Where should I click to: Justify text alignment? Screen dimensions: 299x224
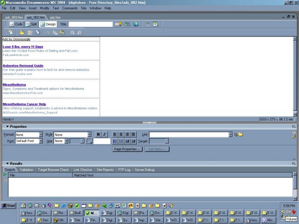tap(133, 134)
